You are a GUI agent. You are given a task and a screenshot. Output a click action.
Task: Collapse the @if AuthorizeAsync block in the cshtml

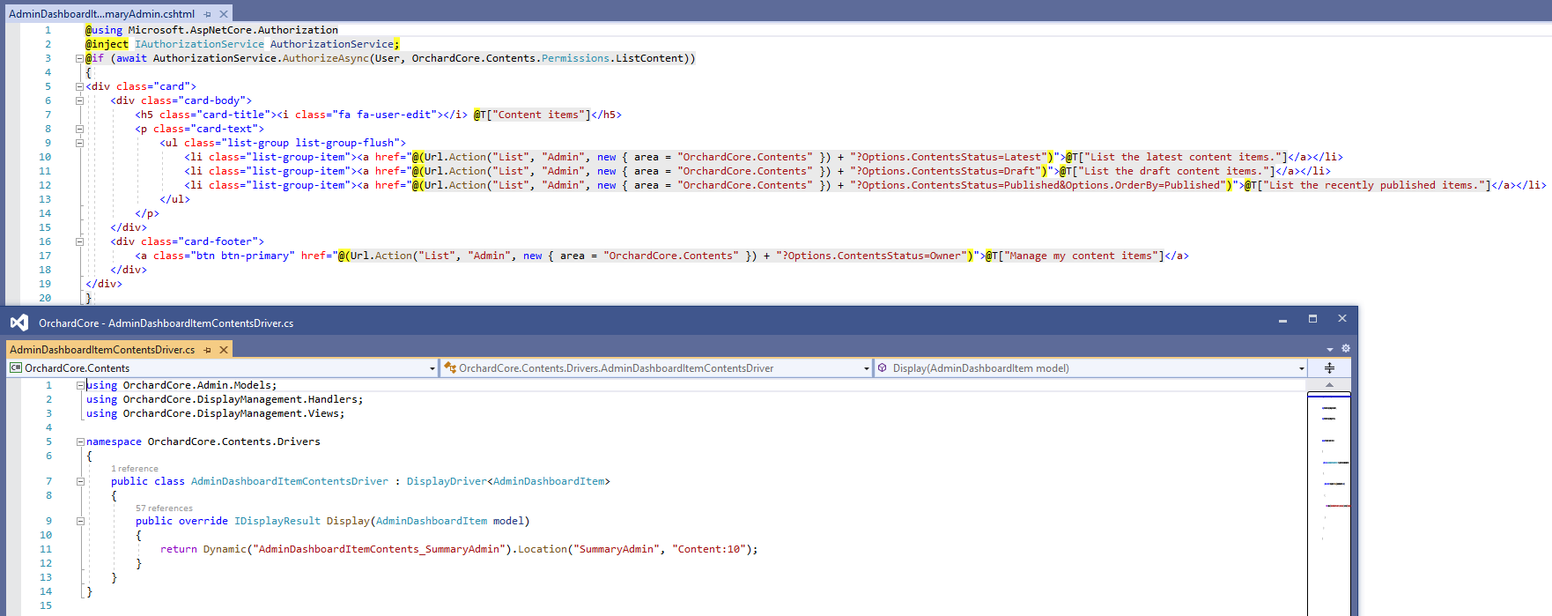[x=79, y=58]
